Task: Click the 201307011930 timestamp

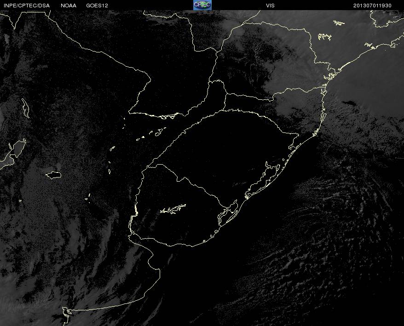Action: (372, 6)
